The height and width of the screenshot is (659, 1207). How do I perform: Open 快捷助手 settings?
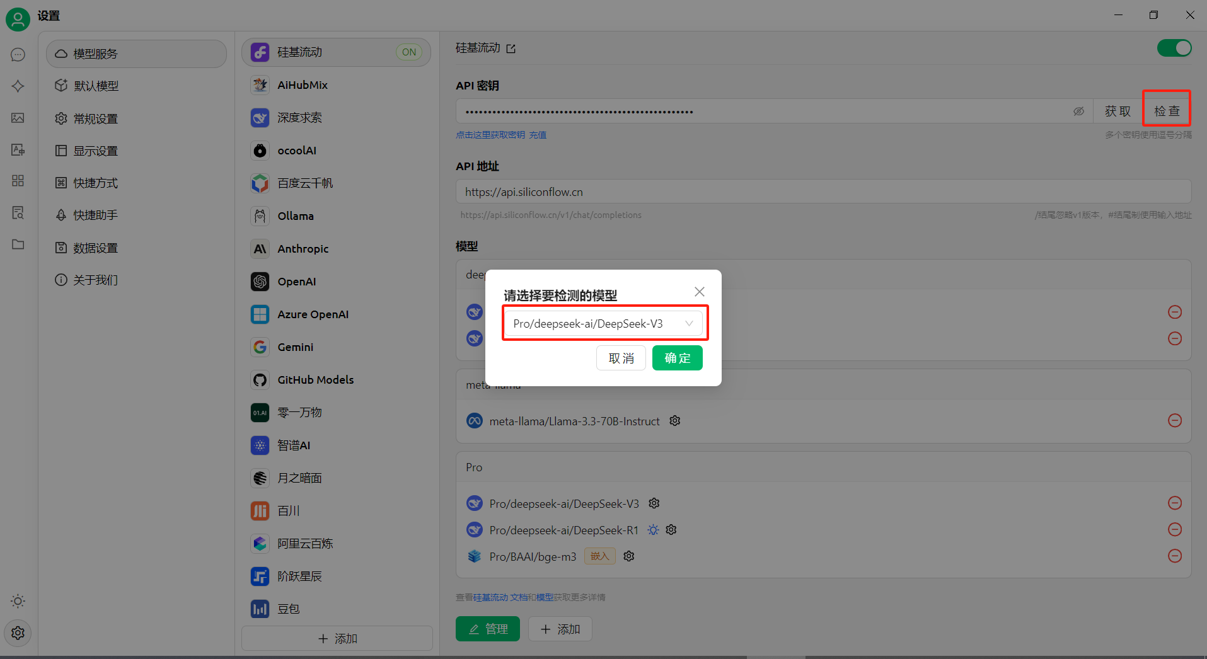(136, 215)
